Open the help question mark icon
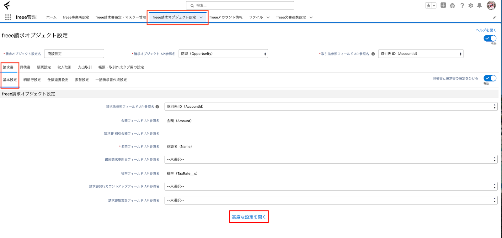This screenshot has width=502, height=238. [462, 5]
